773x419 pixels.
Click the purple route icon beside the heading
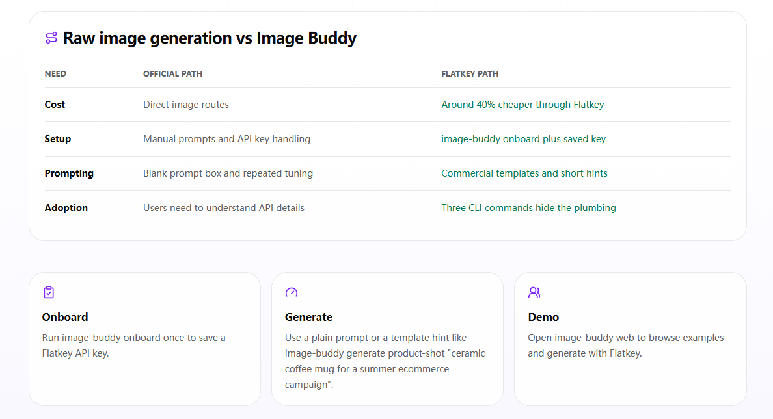51,38
